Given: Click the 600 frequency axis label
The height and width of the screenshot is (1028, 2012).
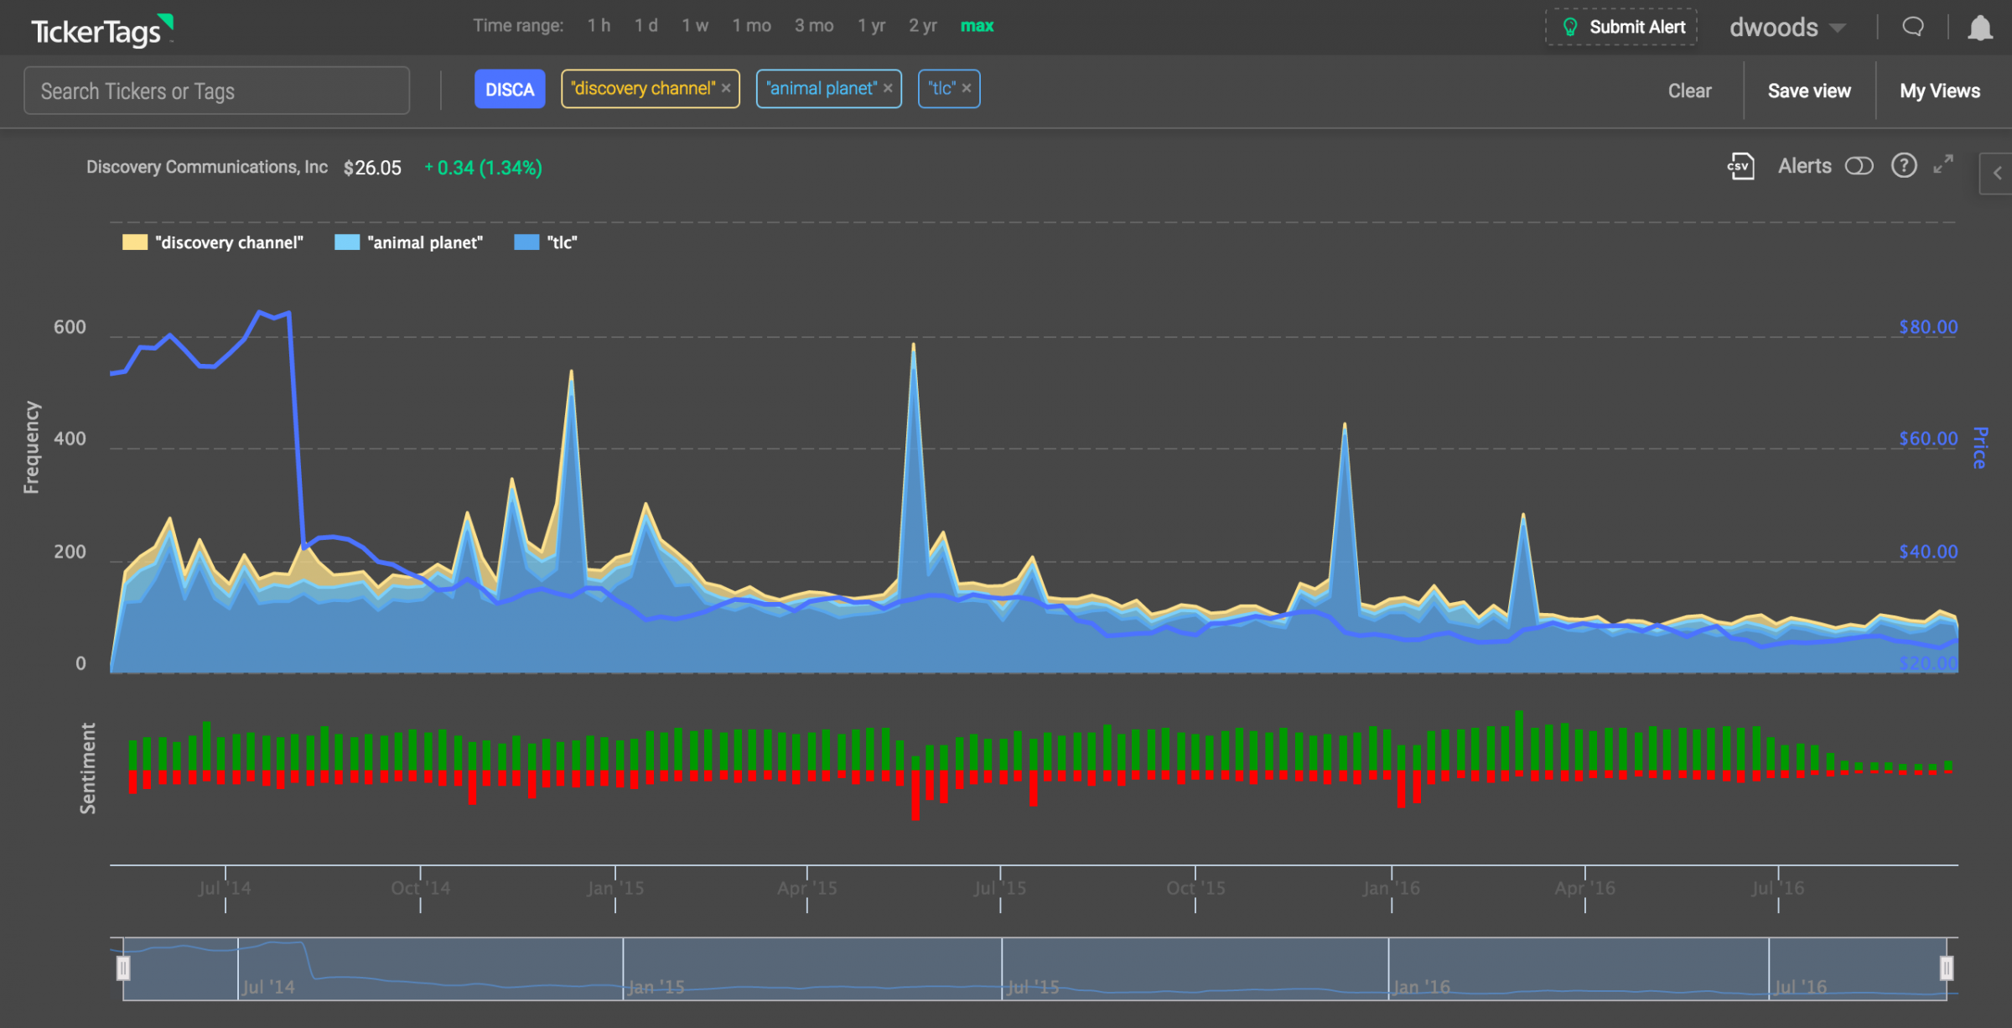Looking at the screenshot, I should point(70,327).
